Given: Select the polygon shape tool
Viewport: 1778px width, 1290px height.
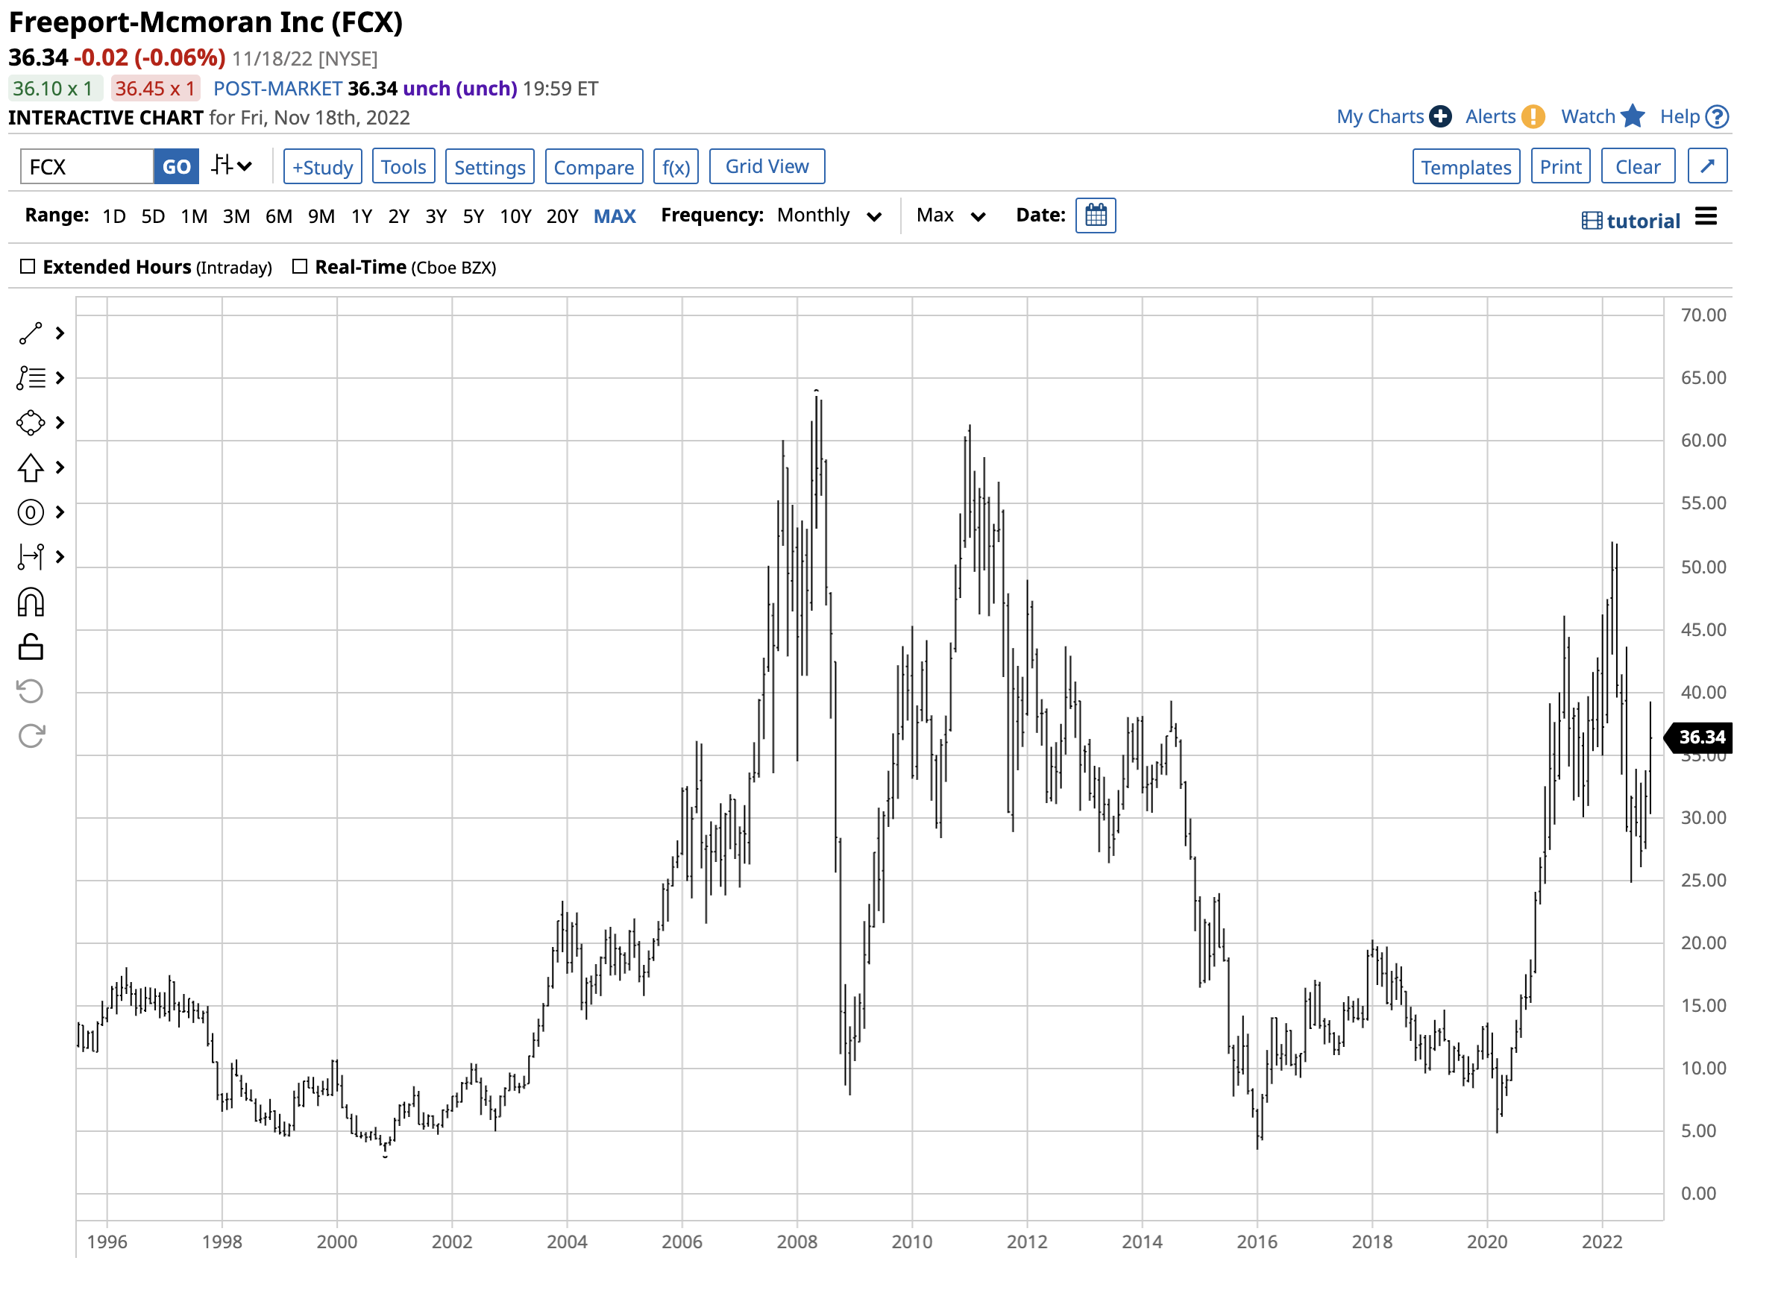Looking at the screenshot, I should click(x=31, y=424).
